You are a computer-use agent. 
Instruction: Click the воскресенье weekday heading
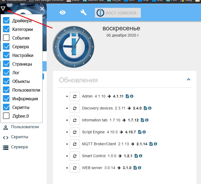[x=121, y=28]
